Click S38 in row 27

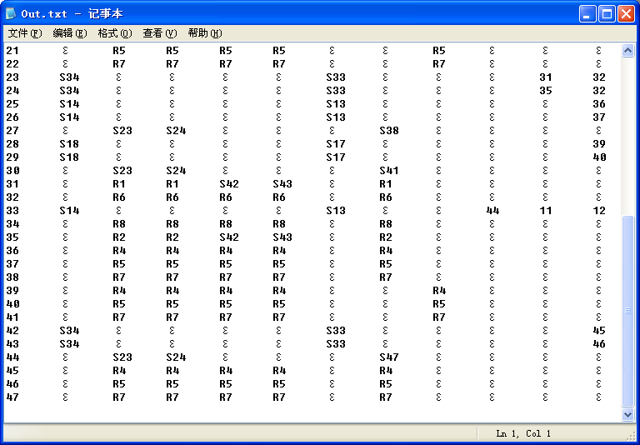(x=389, y=131)
